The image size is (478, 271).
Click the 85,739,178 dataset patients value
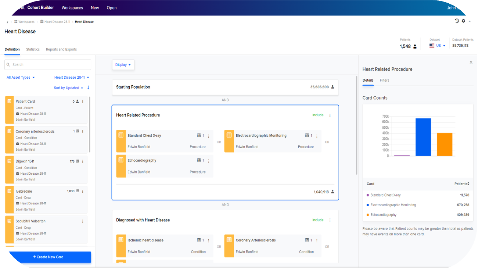pyautogui.click(x=460, y=46)
